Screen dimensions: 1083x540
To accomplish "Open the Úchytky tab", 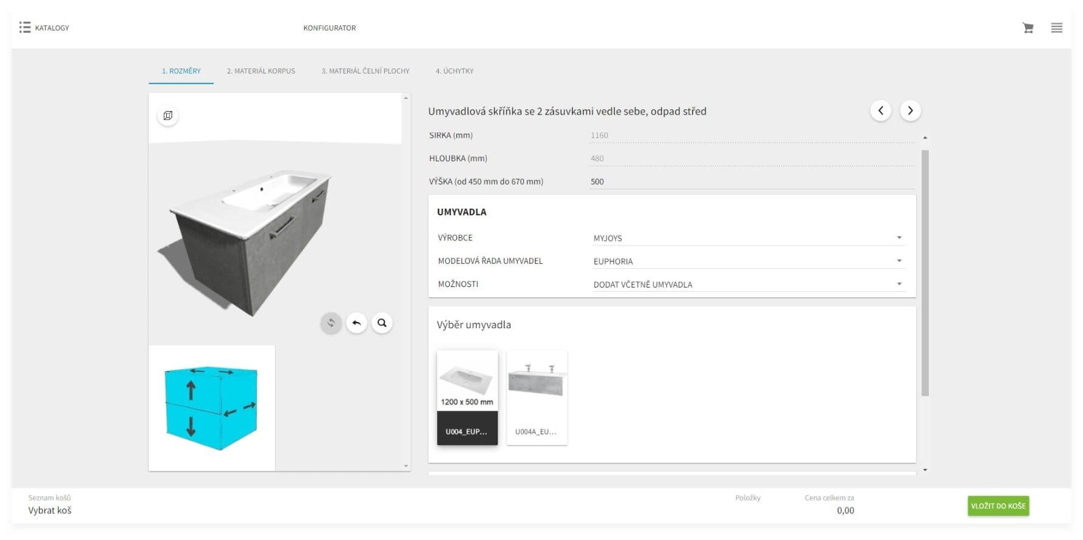I will point(455,71).
